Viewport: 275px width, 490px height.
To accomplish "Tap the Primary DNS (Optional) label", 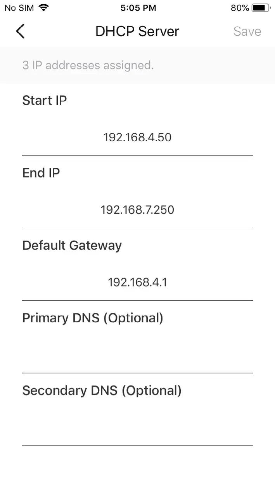I will click(x=93, y=318).
